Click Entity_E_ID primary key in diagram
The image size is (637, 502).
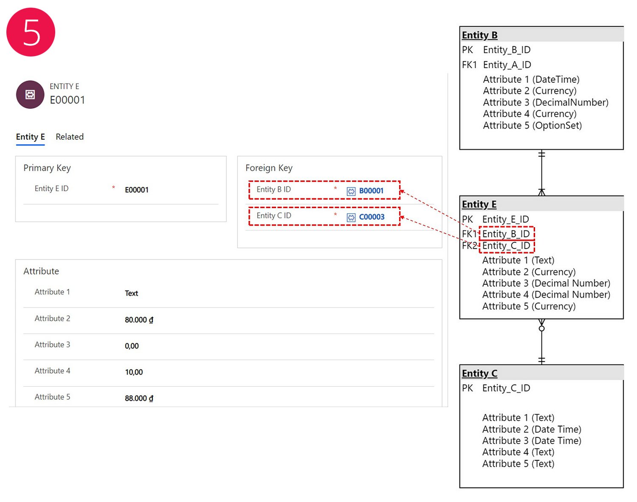505,220
